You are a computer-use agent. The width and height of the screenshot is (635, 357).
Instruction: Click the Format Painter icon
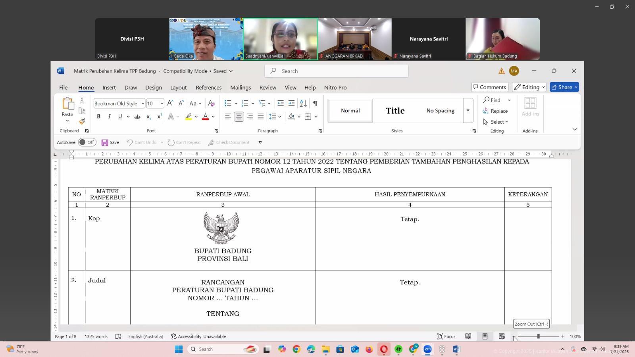82,121
